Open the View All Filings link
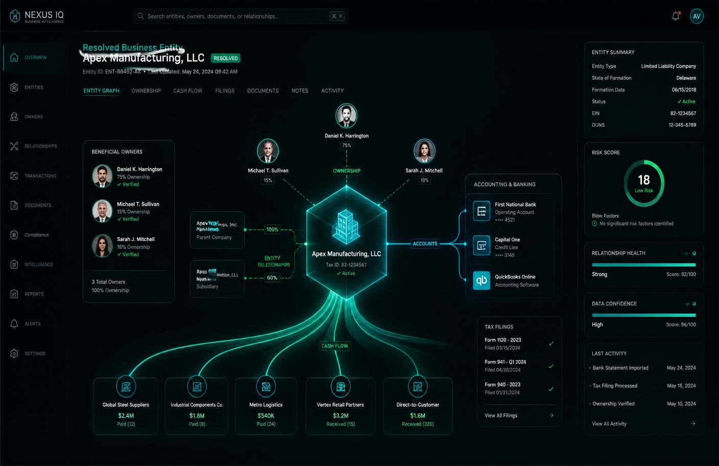The image size is (719, 466). click(x=501, y=415)
